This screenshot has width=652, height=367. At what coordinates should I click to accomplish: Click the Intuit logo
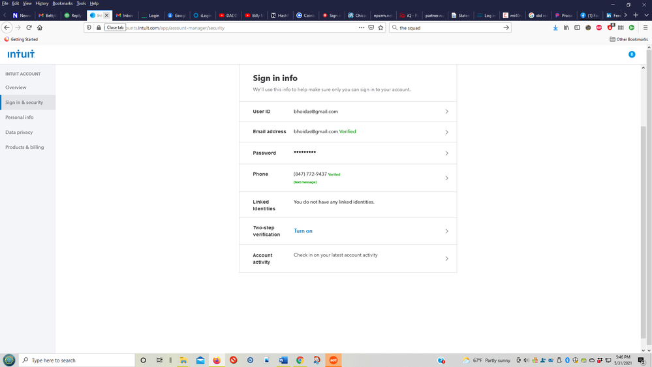tap(21, 54)
